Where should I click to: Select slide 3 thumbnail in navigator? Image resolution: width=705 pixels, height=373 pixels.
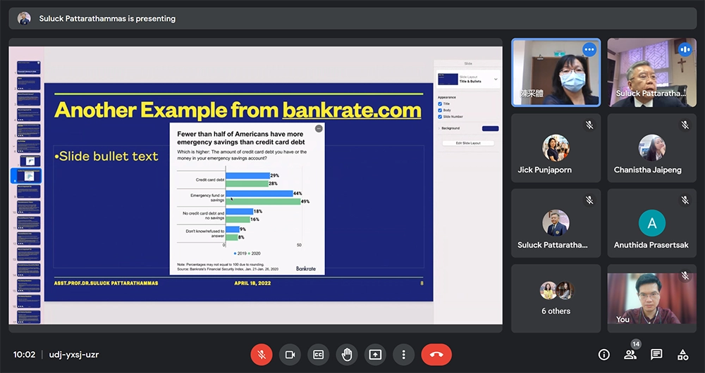pos(29,99)
